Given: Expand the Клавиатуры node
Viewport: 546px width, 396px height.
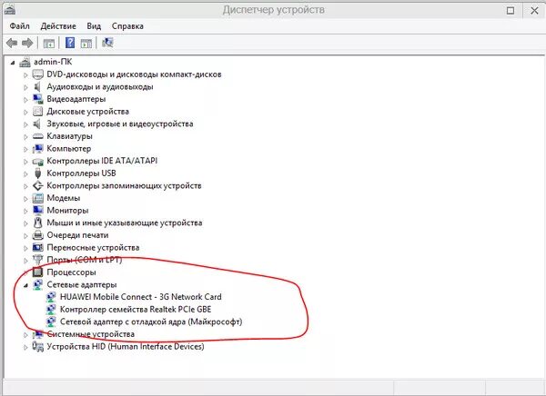Looking at the screenshot, I should (x=25, y=137).
